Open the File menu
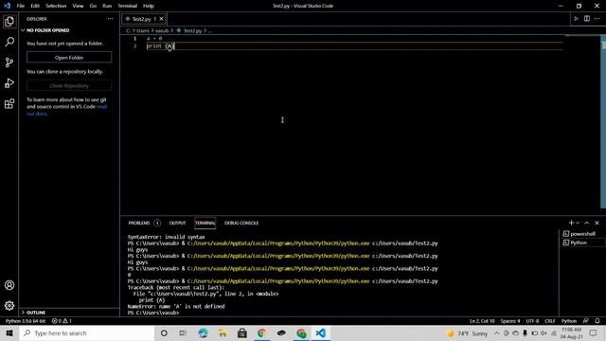The width and height of the screenshot is (606, 341). click(21, 6)
